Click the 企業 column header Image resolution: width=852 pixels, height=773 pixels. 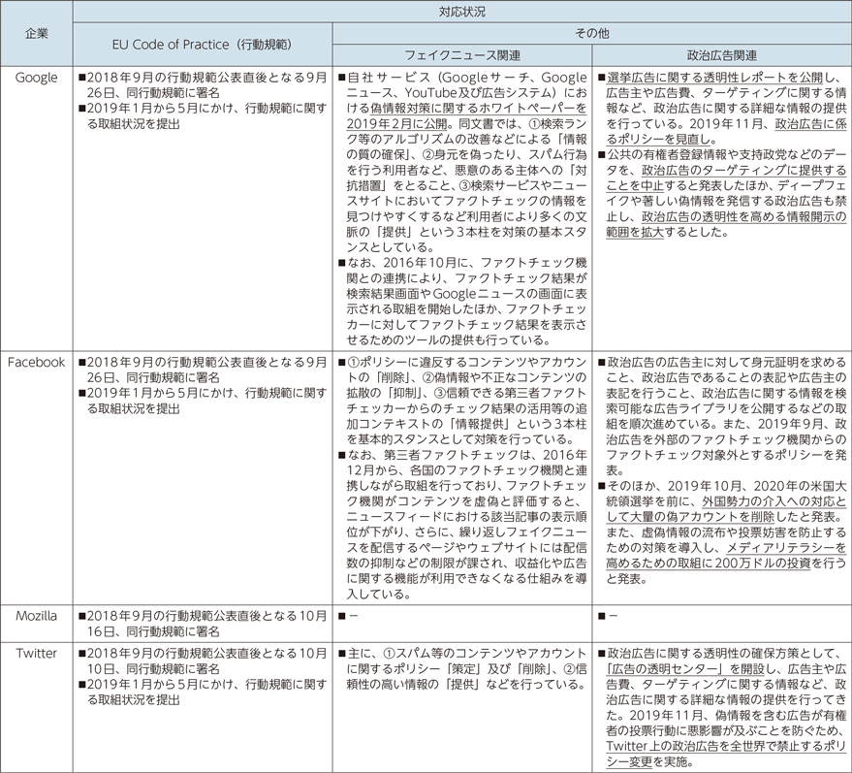tap(37, 34)
